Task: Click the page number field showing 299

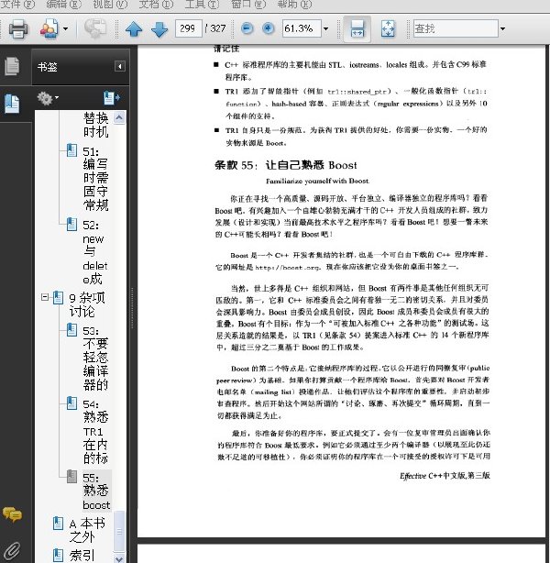Action: (188, 28)
